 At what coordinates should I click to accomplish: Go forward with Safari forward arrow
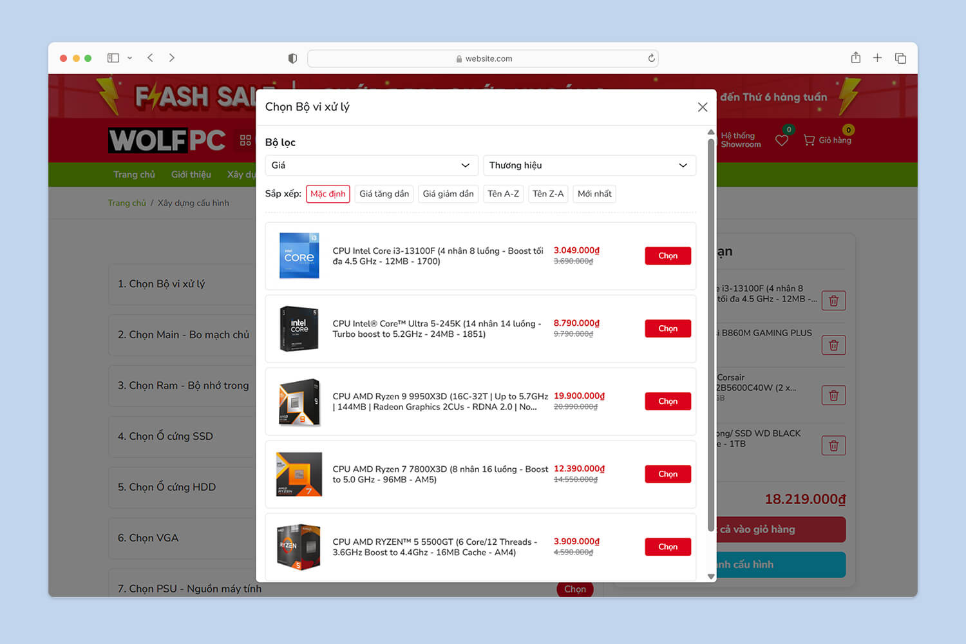click(172, 58)
